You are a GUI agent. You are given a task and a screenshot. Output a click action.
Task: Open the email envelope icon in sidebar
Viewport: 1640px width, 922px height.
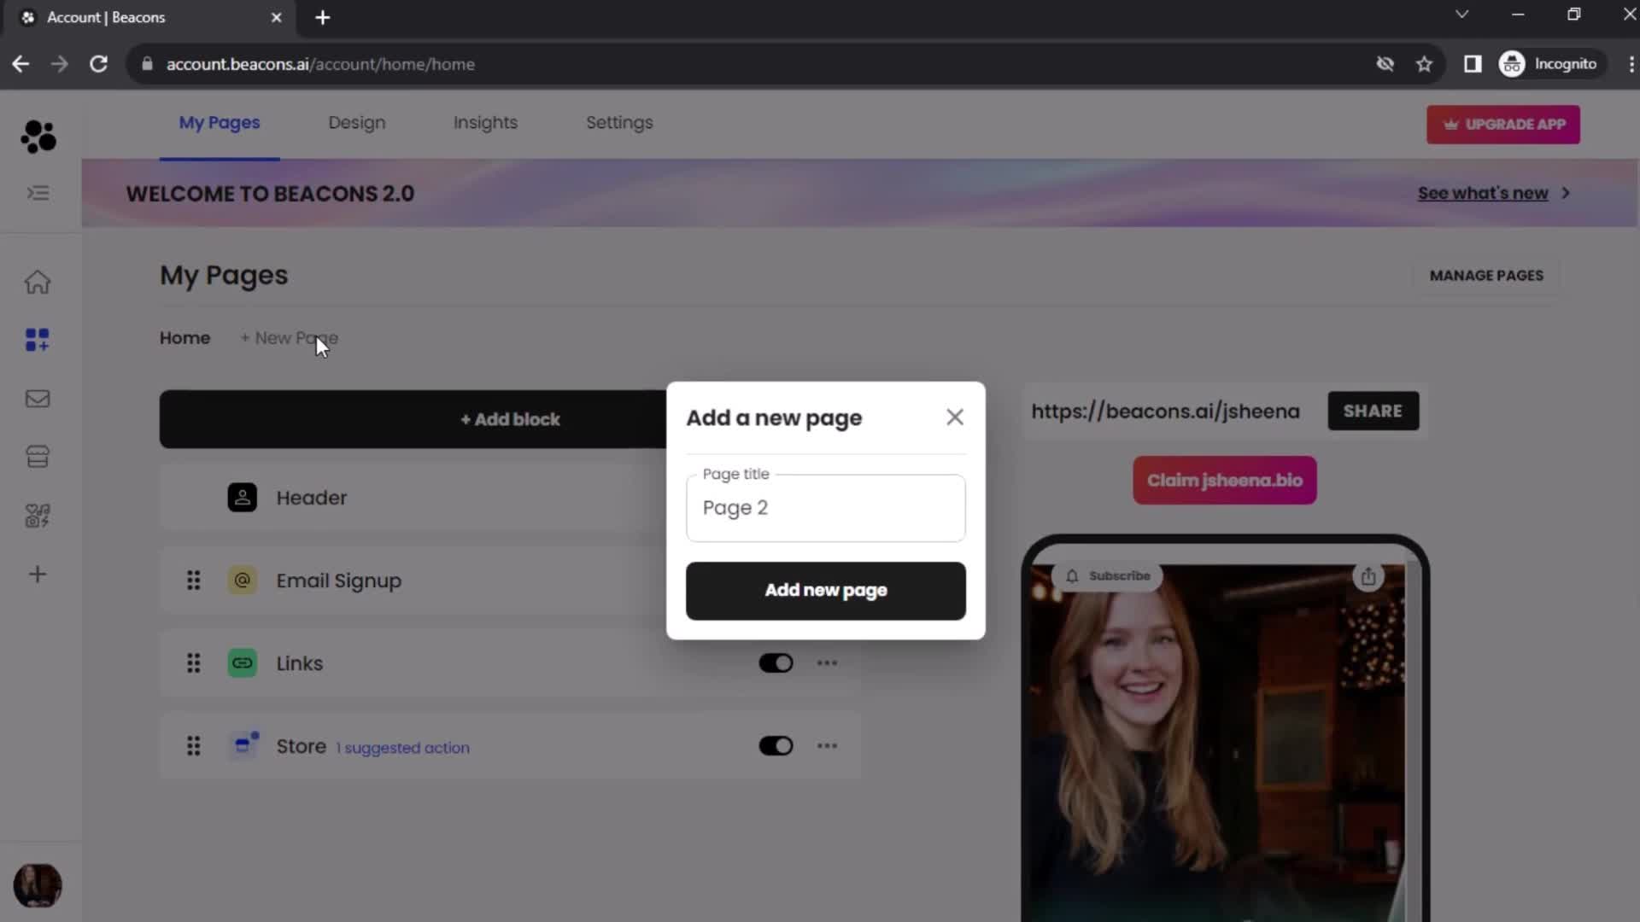(x=38, y=399)
